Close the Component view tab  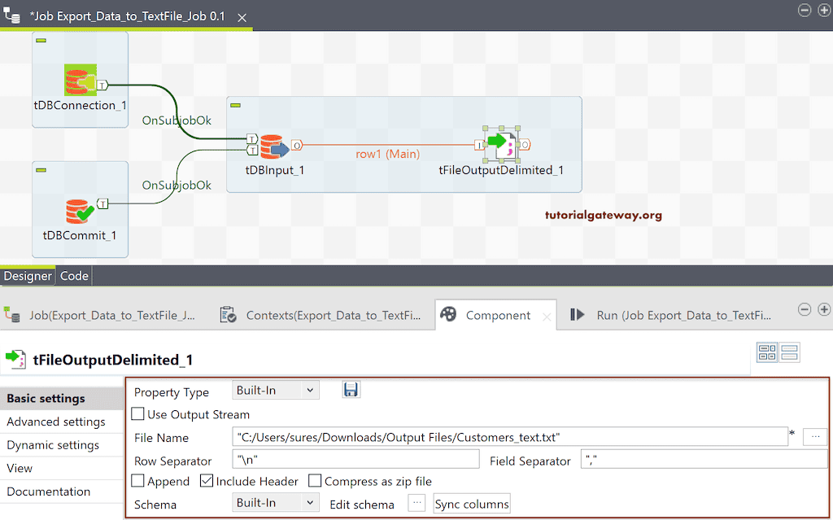pos(546,317)
